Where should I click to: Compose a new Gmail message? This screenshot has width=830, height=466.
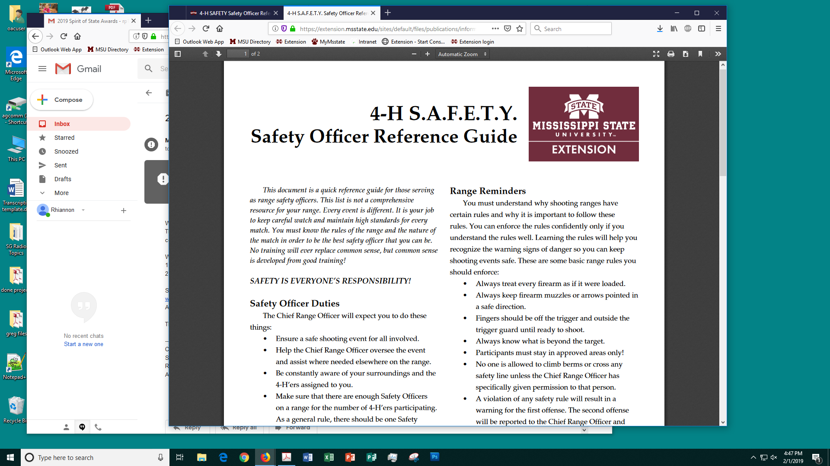click(62, 100)
